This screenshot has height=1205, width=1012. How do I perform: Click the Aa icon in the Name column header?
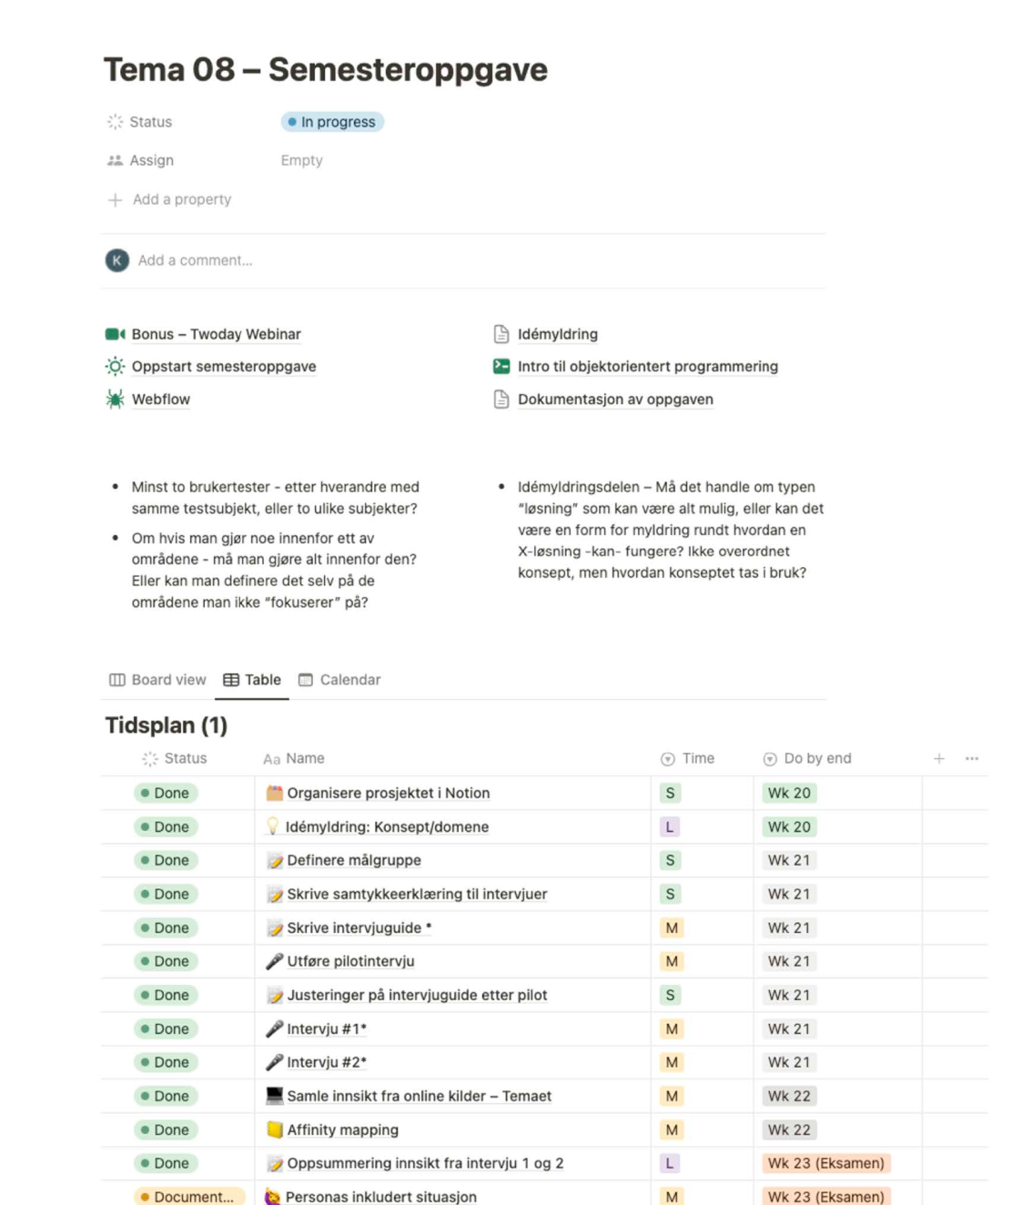click(271, 757)
